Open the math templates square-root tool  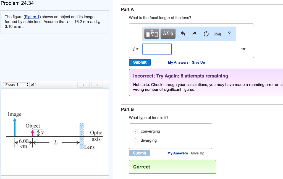click(x=152, y=33)
